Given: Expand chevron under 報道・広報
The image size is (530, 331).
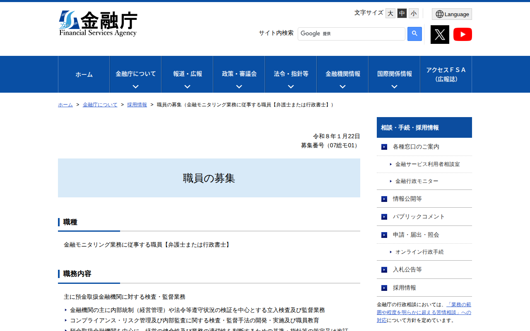Looking at the screenshot, I should coord(187,86).
